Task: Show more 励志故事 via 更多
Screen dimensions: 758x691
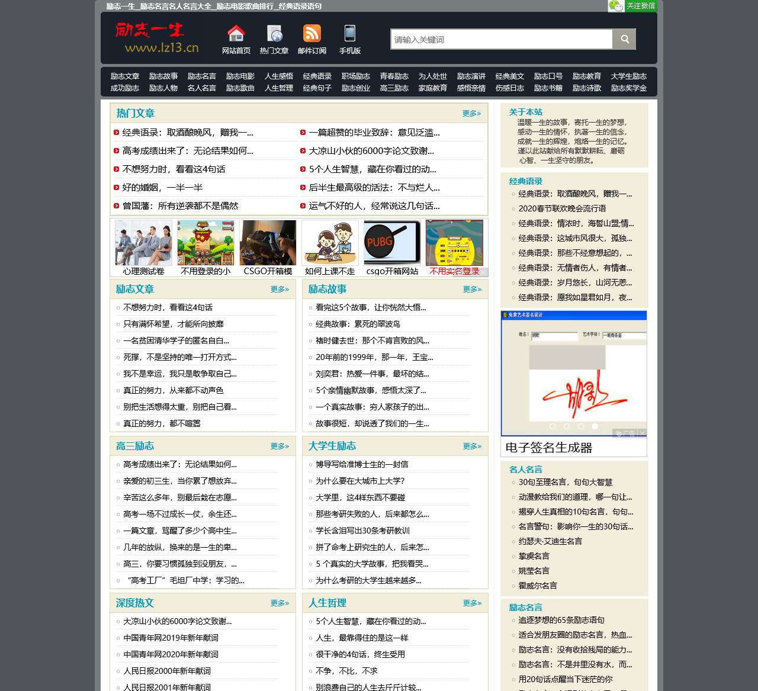Action: pos(472,290)
